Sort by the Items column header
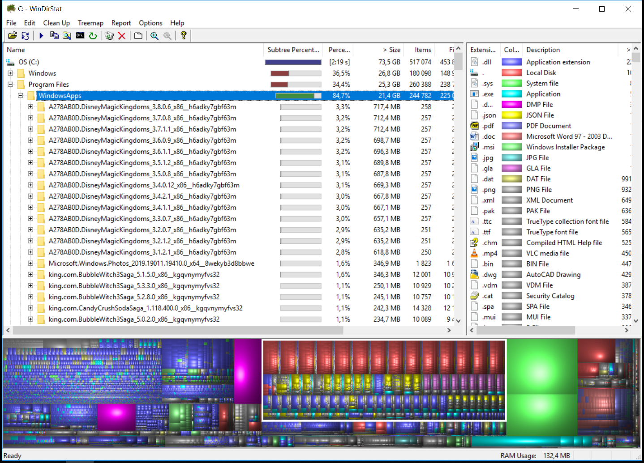Screen dimensions: 644x463 point(419,50)
